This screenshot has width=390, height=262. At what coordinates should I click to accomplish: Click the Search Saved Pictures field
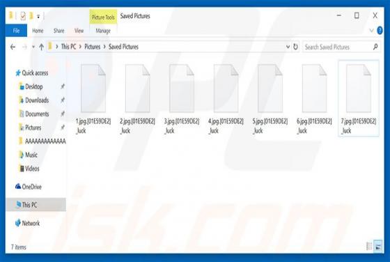pyautogui.click(x=338, y=47)
